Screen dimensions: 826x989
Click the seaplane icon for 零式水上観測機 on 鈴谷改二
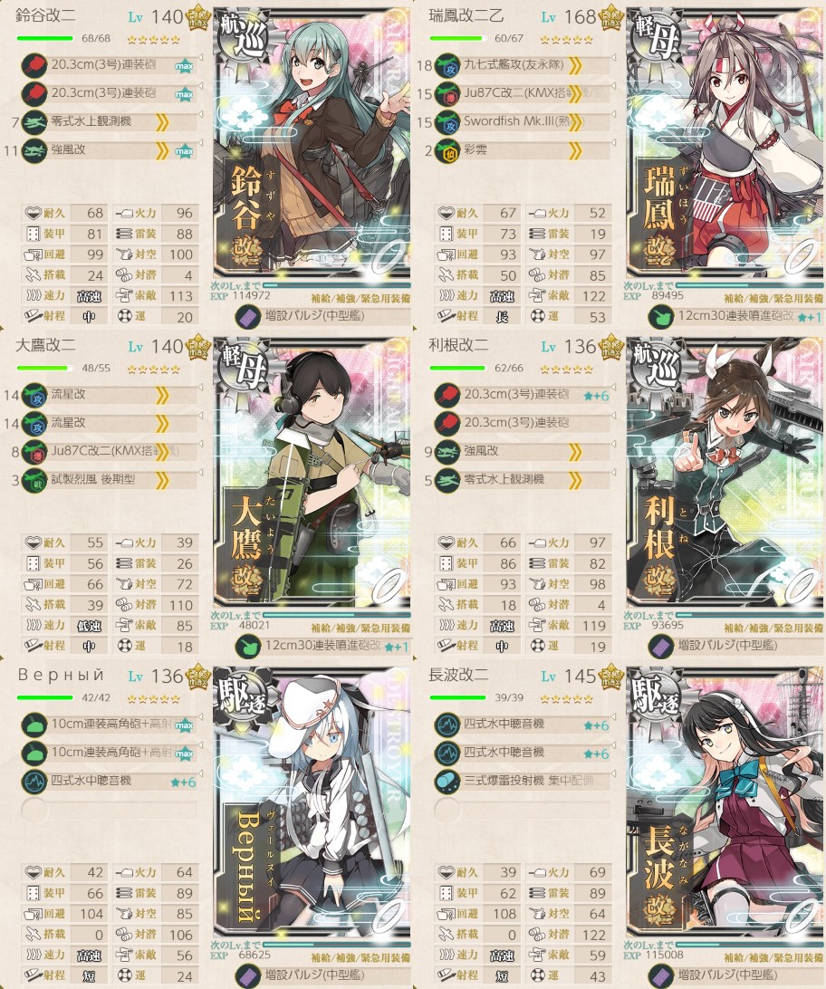[34, 122]
